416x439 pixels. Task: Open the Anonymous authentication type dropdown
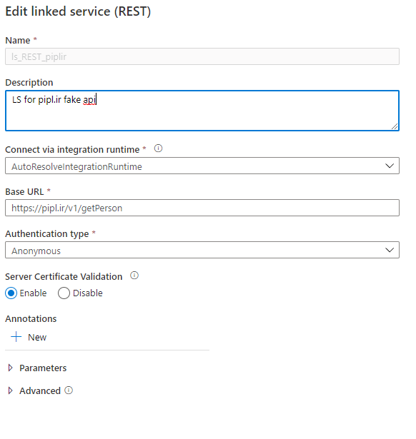tap(202, 250)
